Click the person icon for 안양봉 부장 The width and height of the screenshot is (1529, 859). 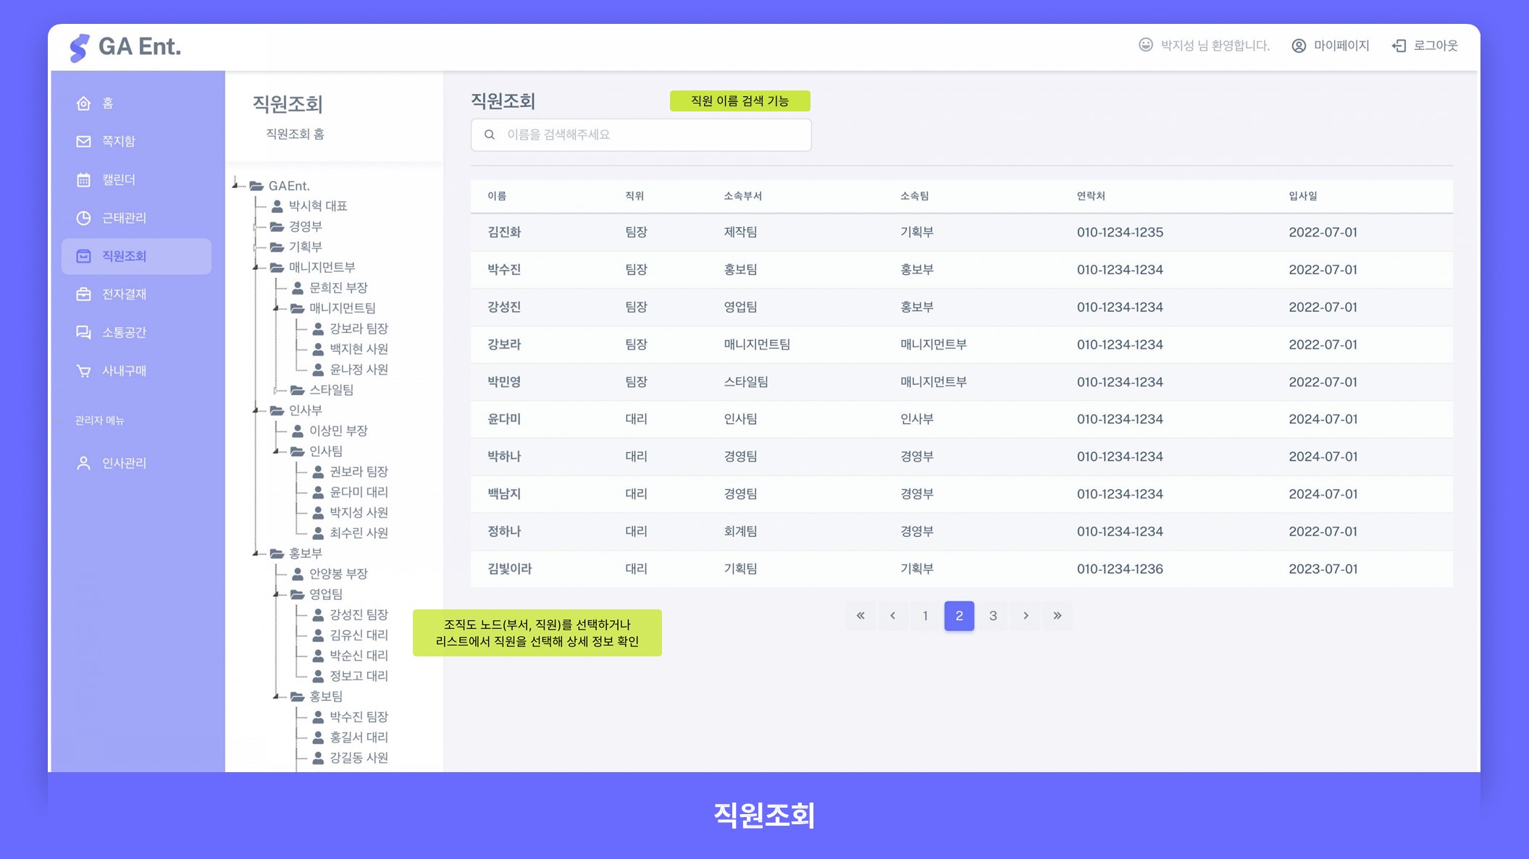point(297,574)
